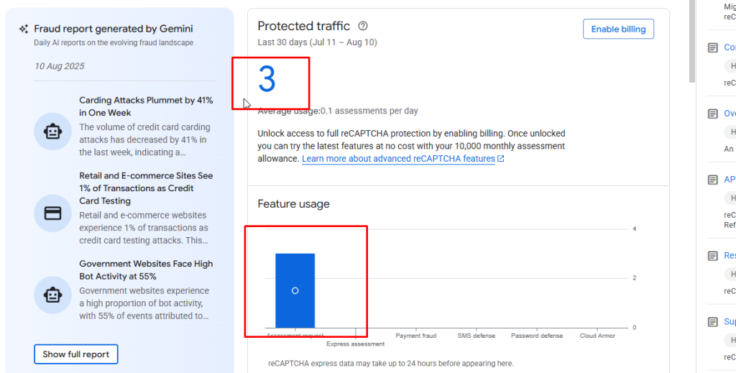Click the vertical scrollbar thumb
Screen dimensions: 736x373
[x=692, y=41]
